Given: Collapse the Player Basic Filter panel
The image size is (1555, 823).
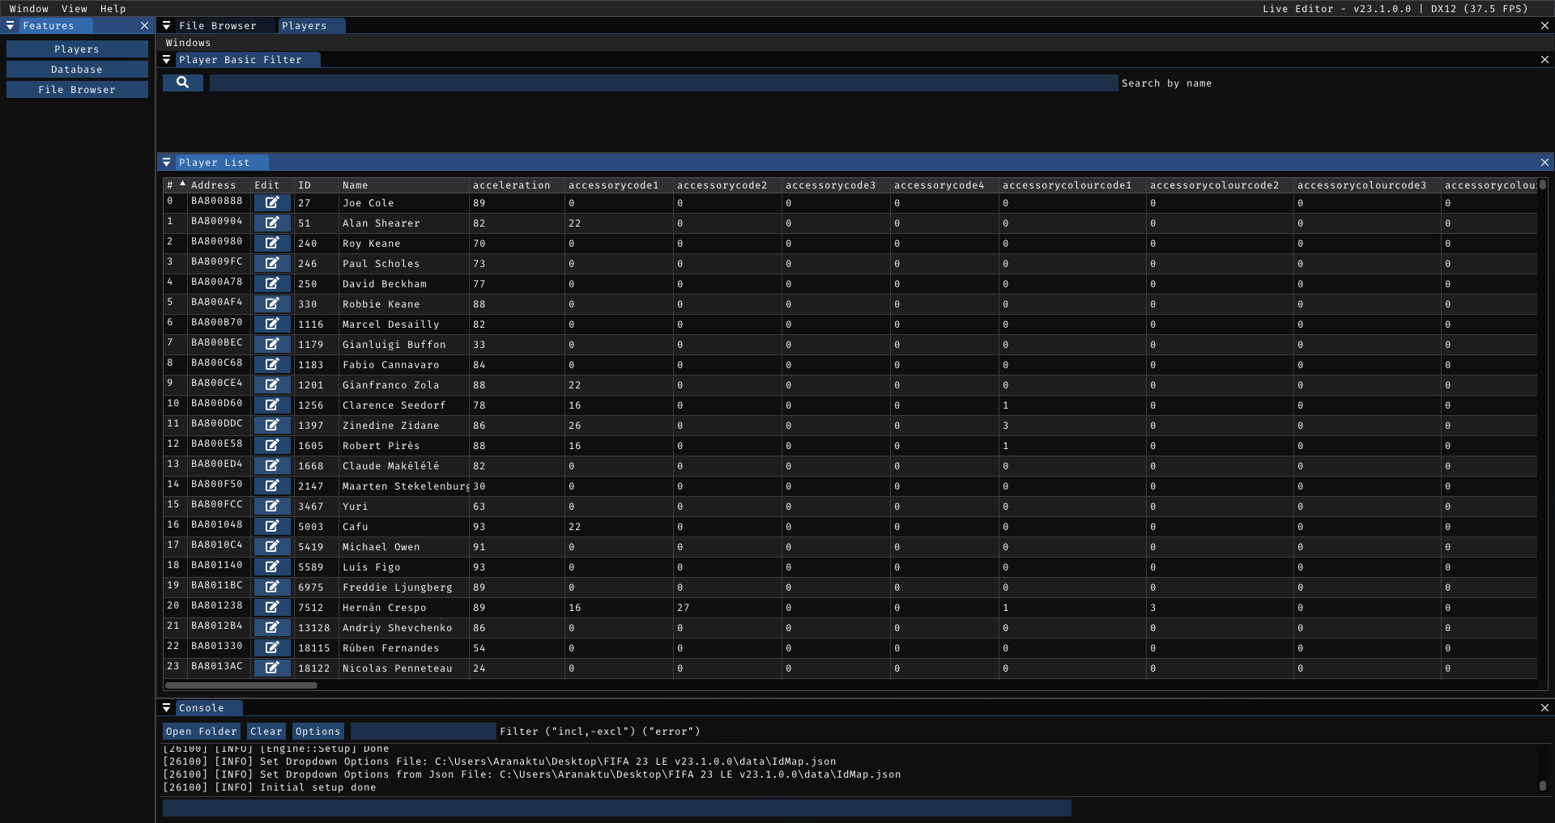Looking at the screenshot, I should click(166, 60).
